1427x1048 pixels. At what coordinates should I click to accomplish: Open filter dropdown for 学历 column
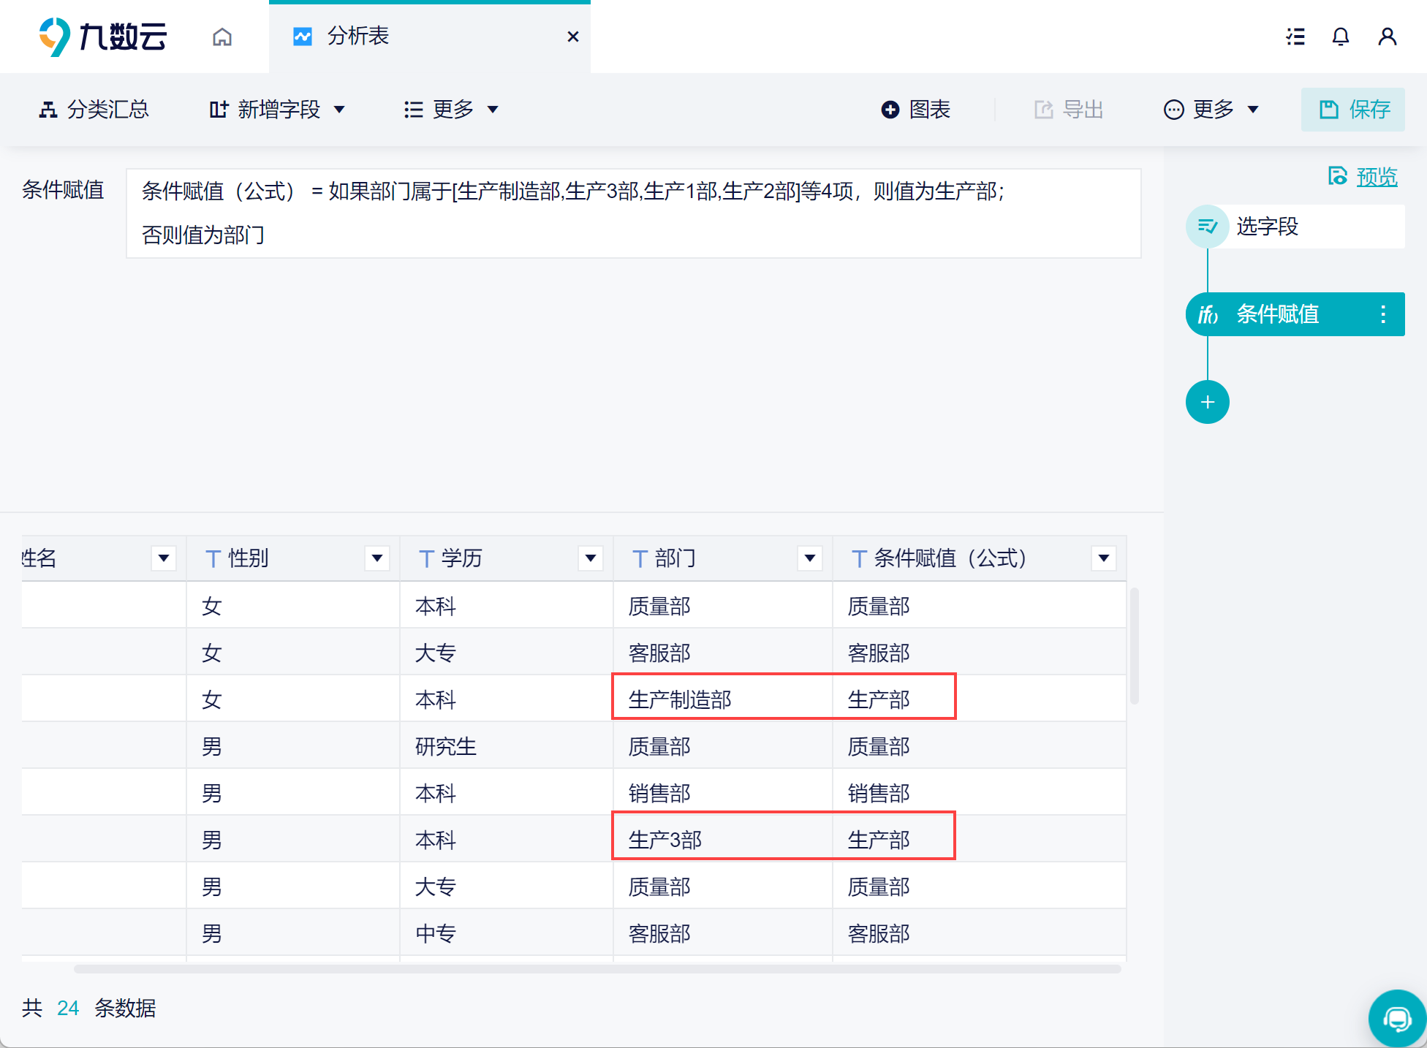[x=590, y=558]
